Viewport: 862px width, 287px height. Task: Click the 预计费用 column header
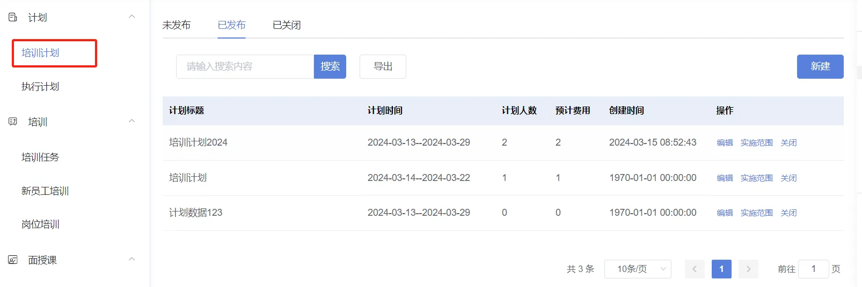573,110
